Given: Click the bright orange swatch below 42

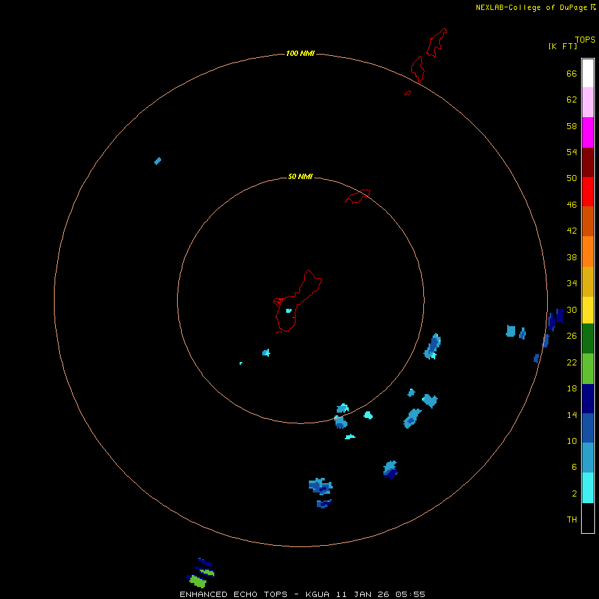Looking at the screenshot, I should tap(588, 252).
